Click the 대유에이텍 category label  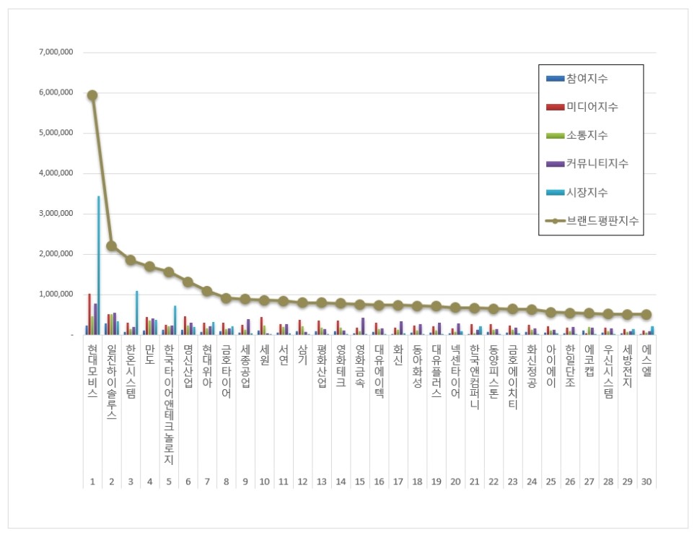point(380,371)
